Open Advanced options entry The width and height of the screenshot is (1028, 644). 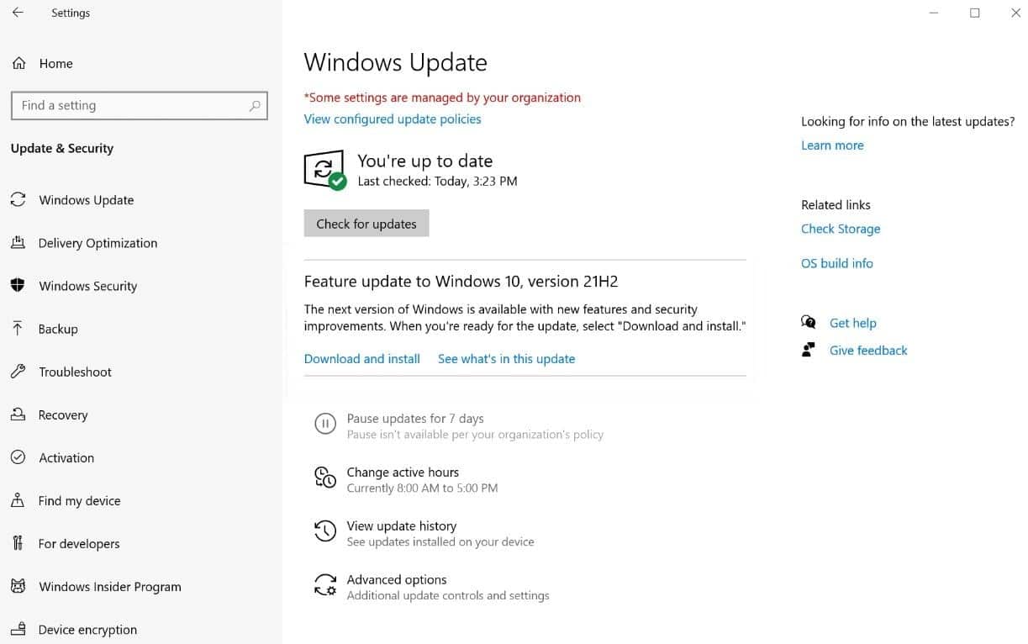tap(432, 587)
